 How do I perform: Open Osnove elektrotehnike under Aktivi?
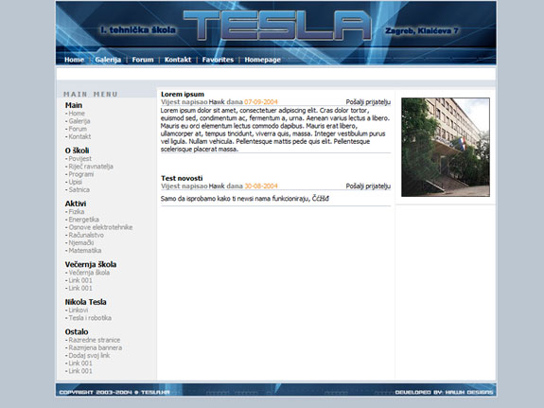point(100,227)
